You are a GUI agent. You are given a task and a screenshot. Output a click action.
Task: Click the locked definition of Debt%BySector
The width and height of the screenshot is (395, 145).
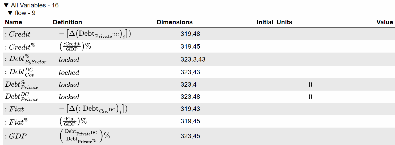click(69, 60)
